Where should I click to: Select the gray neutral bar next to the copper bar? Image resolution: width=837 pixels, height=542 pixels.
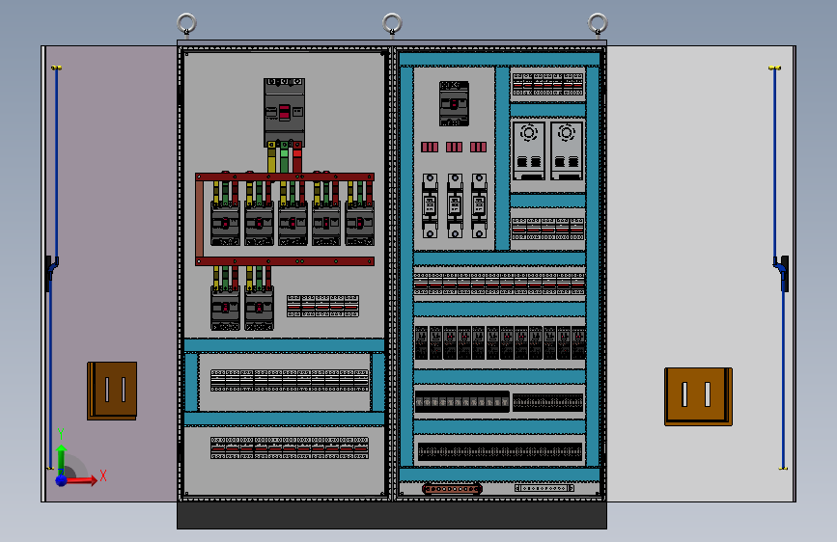pos(544,488)
